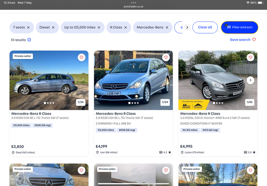The image size is (267, 186).
Task: Favourite the £4,995 Luton R Class
Action: [x=250, y=57]
